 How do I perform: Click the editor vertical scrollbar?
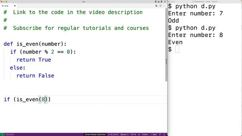pyautogui.click(x=166, y=45)
